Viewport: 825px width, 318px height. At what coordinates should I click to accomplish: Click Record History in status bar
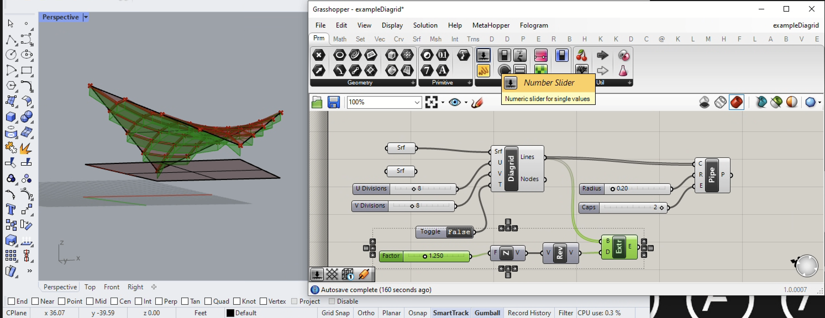(529, 313)
